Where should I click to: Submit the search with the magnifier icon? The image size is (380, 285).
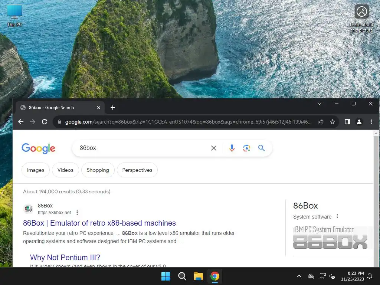click(261, 148)
